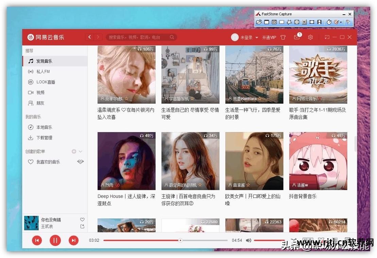The image size is (377, 258).
Task: Start FastStone screen recorder film icon
Action: coord(319,22)
